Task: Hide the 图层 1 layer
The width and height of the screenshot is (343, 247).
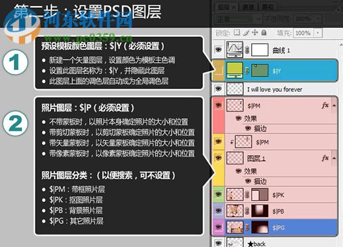Action: pos(218,158)
